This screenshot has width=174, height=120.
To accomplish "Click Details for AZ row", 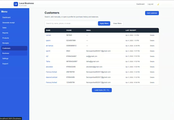I will click(x=152, y=56).
